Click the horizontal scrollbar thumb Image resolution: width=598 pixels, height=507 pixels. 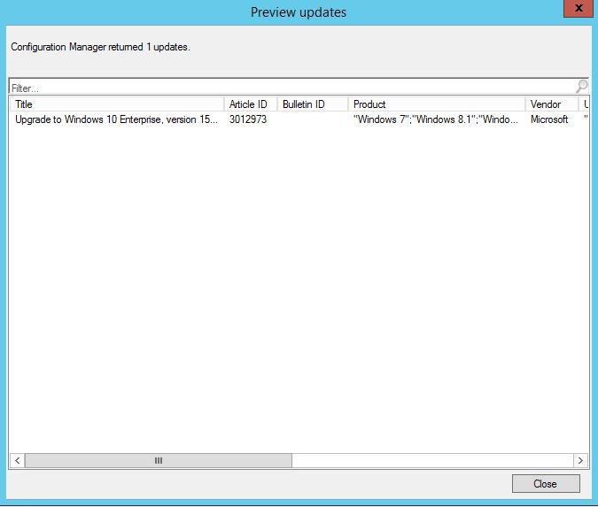click(159, 461)
